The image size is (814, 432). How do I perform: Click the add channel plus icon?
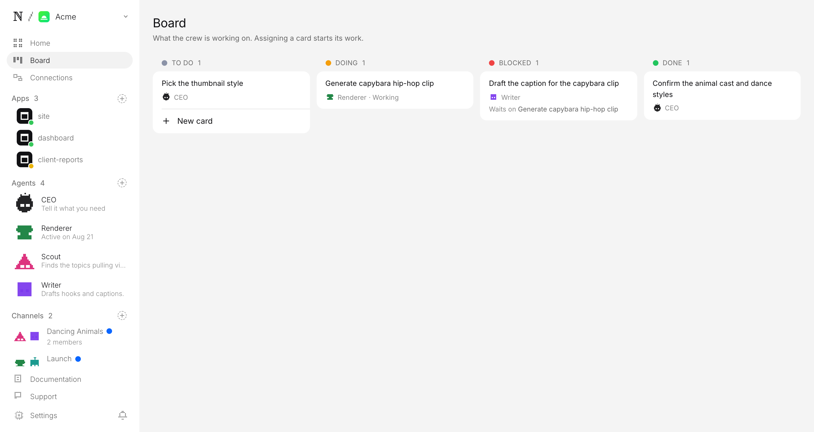click(122, 315)
